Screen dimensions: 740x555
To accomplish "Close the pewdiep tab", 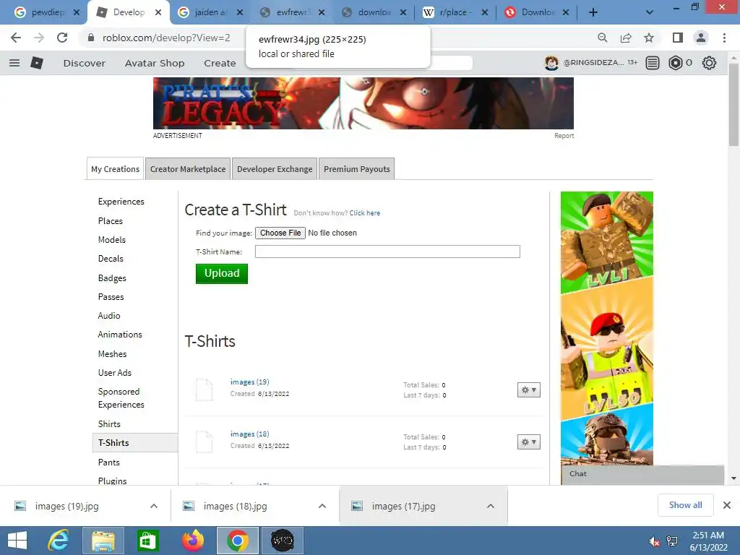I will [77, 13].
